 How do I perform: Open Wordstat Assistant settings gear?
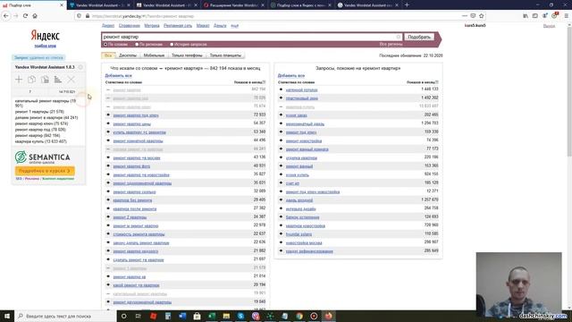pos(80,67)
